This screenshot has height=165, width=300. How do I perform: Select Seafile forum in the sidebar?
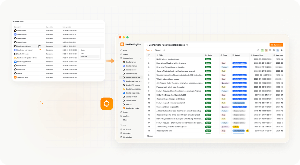[131, 62]
